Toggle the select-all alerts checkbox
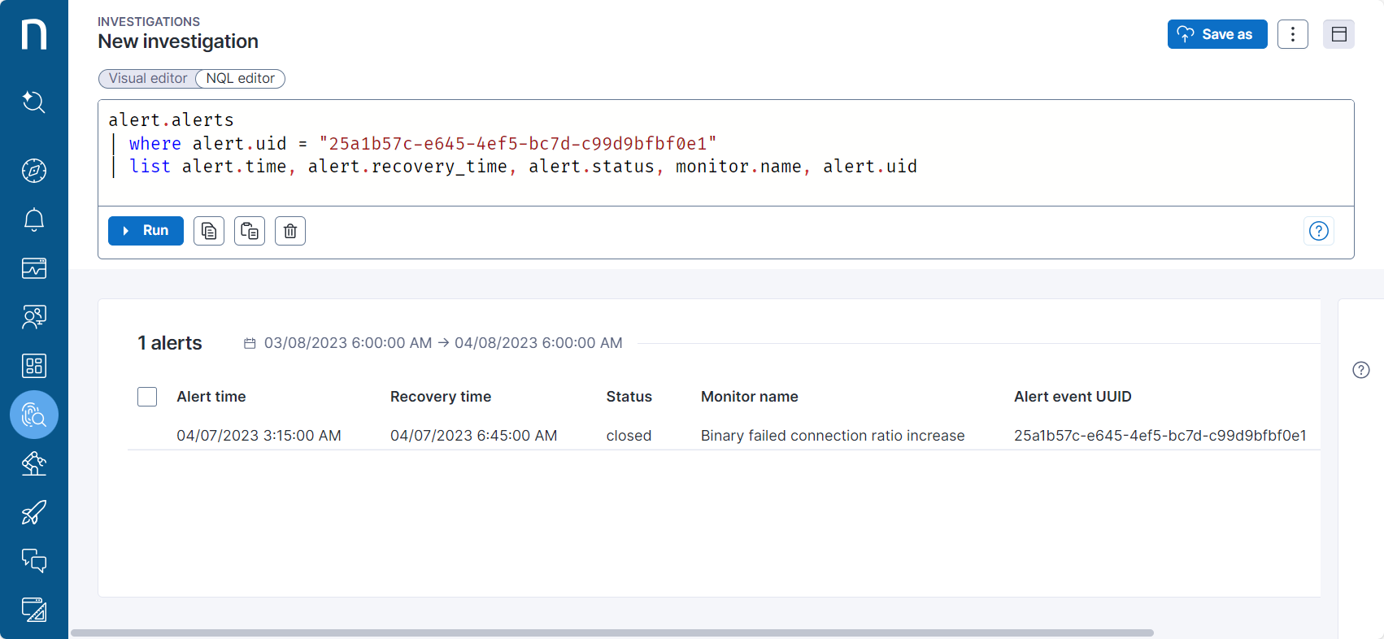 tap(147, 397)
